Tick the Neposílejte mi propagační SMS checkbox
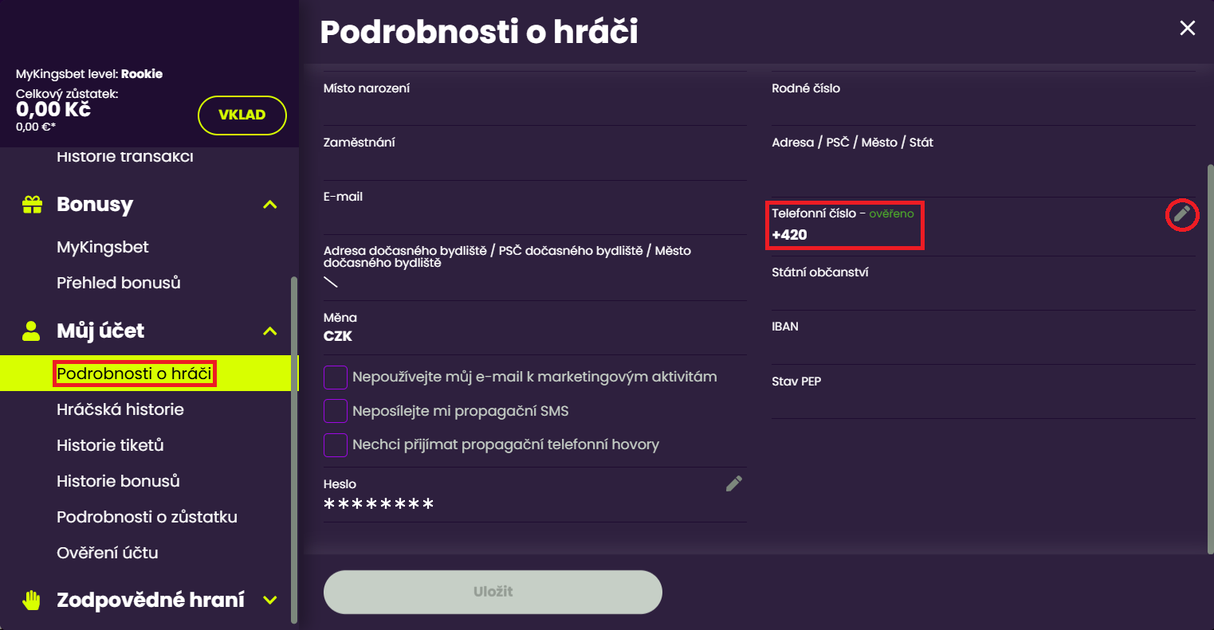1214x630 pixels. [336, 411]
